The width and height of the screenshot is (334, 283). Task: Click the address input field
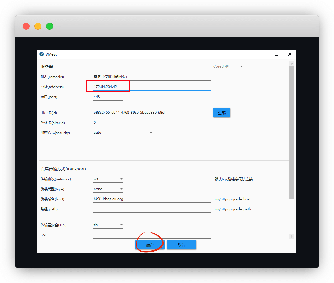coord(152,87)
